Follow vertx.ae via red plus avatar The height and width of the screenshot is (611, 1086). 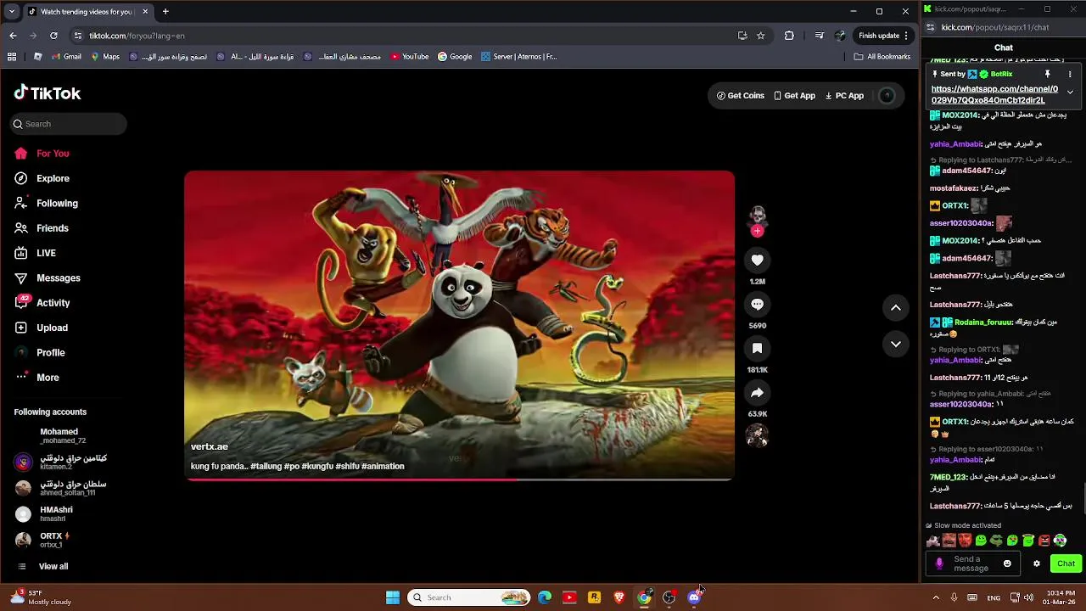click(x=757, y=231)
